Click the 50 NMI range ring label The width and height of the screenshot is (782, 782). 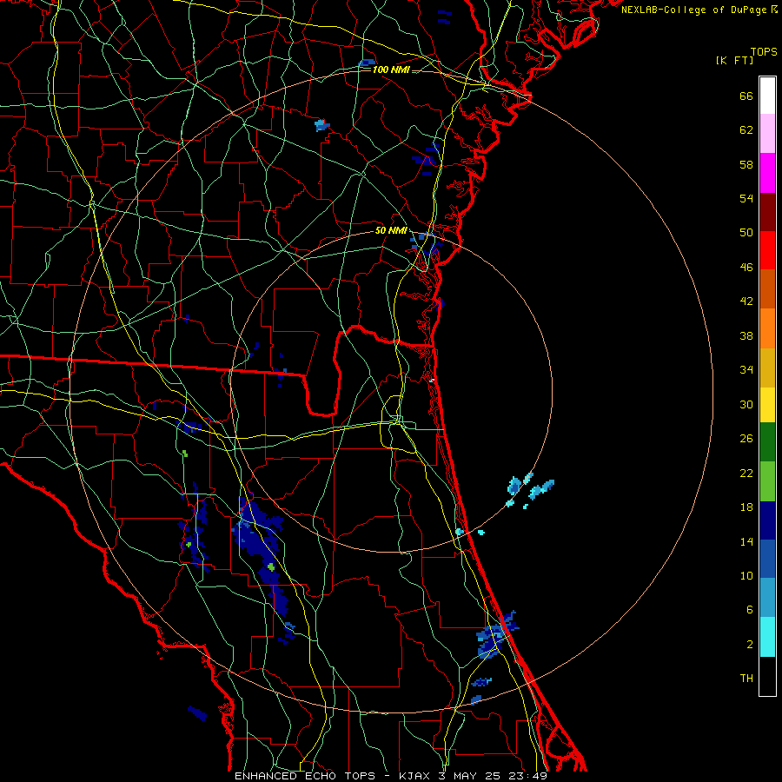(x=391, y=230)
